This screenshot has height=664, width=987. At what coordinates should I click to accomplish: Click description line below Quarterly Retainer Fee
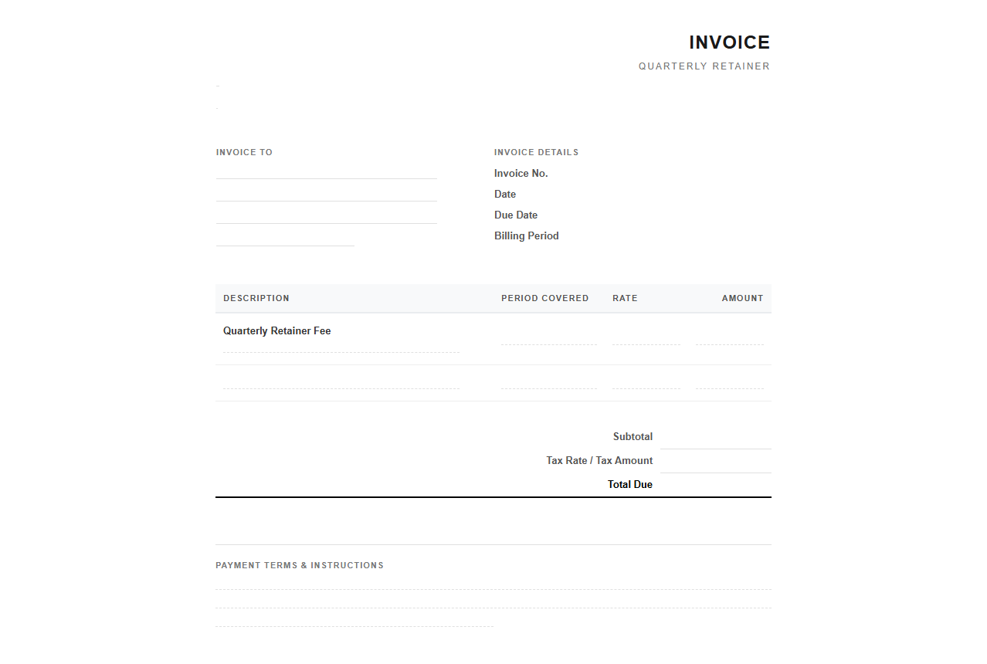point(341,346)
